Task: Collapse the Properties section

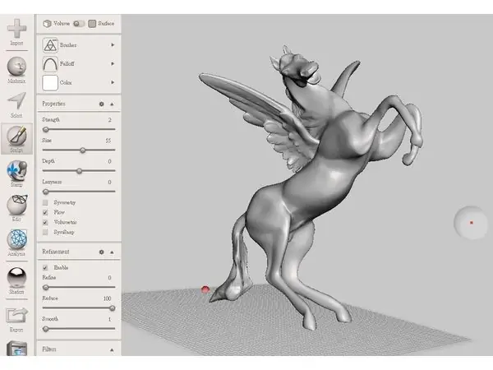Action: [x=112, y=104]
